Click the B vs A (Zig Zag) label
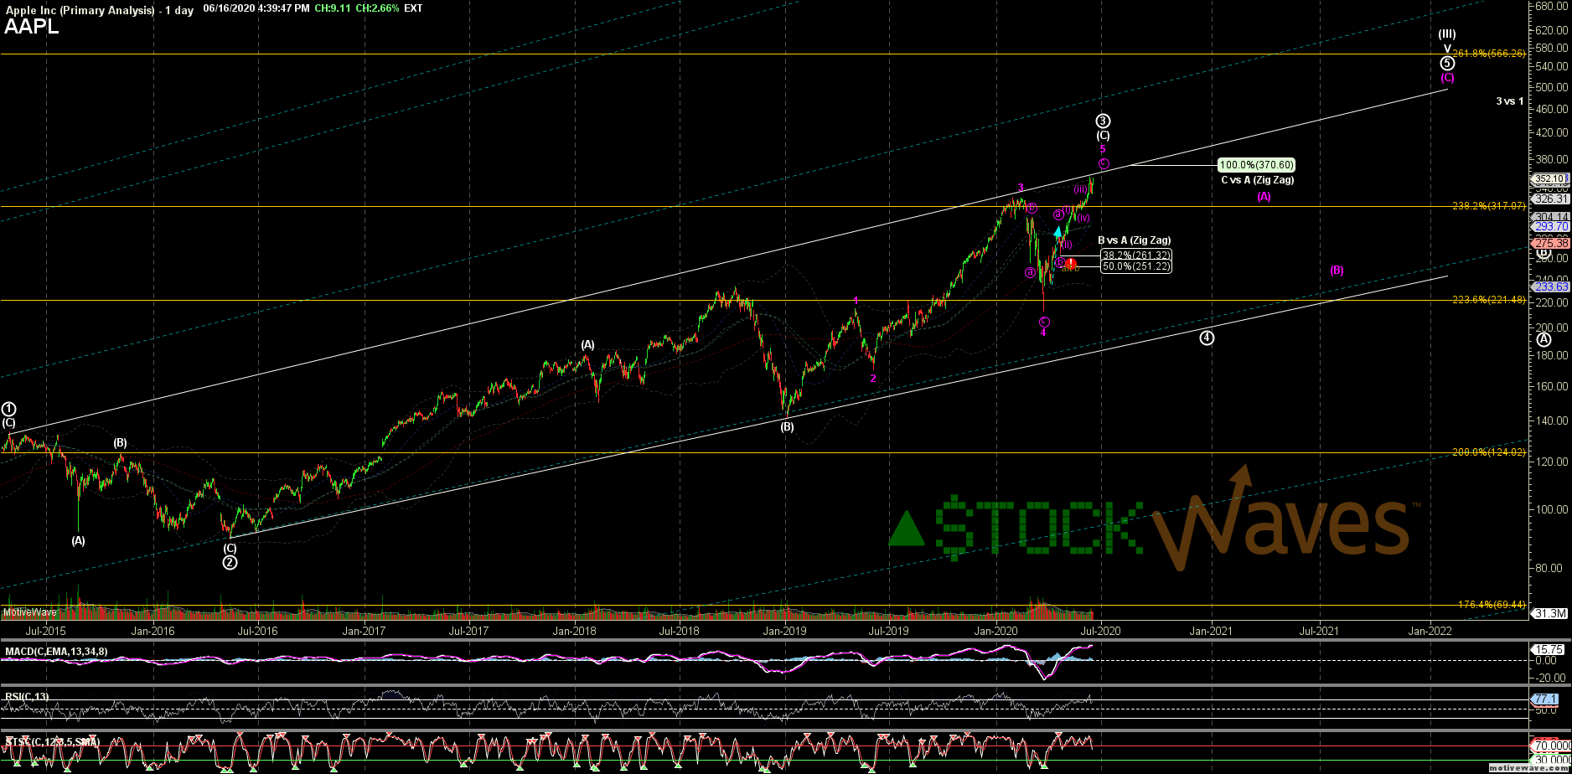This screenshot has height=774, width=1572. pos(1135,240)
